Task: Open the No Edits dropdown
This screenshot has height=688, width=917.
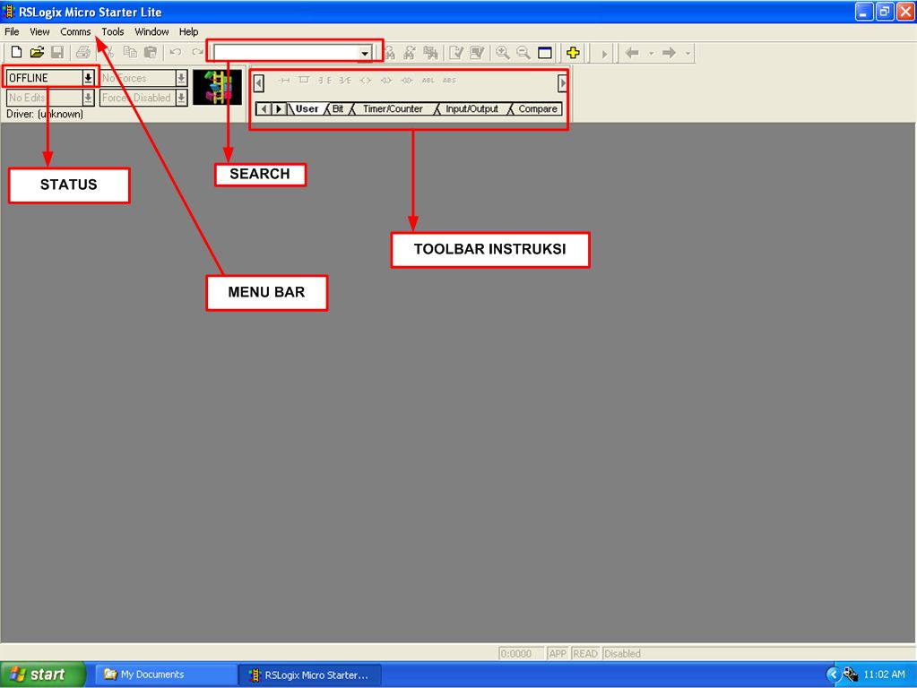Action: tap(88, 98)
